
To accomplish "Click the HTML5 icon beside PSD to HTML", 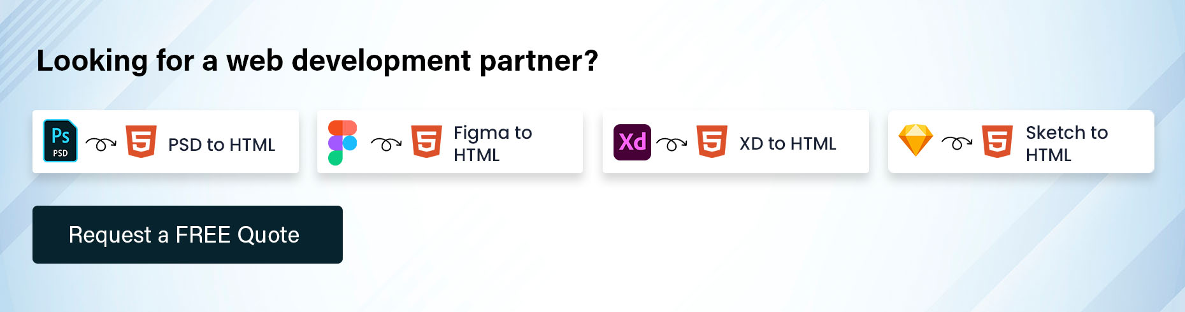I will point(141,141).
